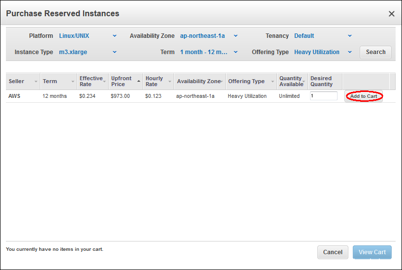Open the Platform dropdown showing Linux/UNIX
Viewport: 402px width, 270px height.
[88, 36]
